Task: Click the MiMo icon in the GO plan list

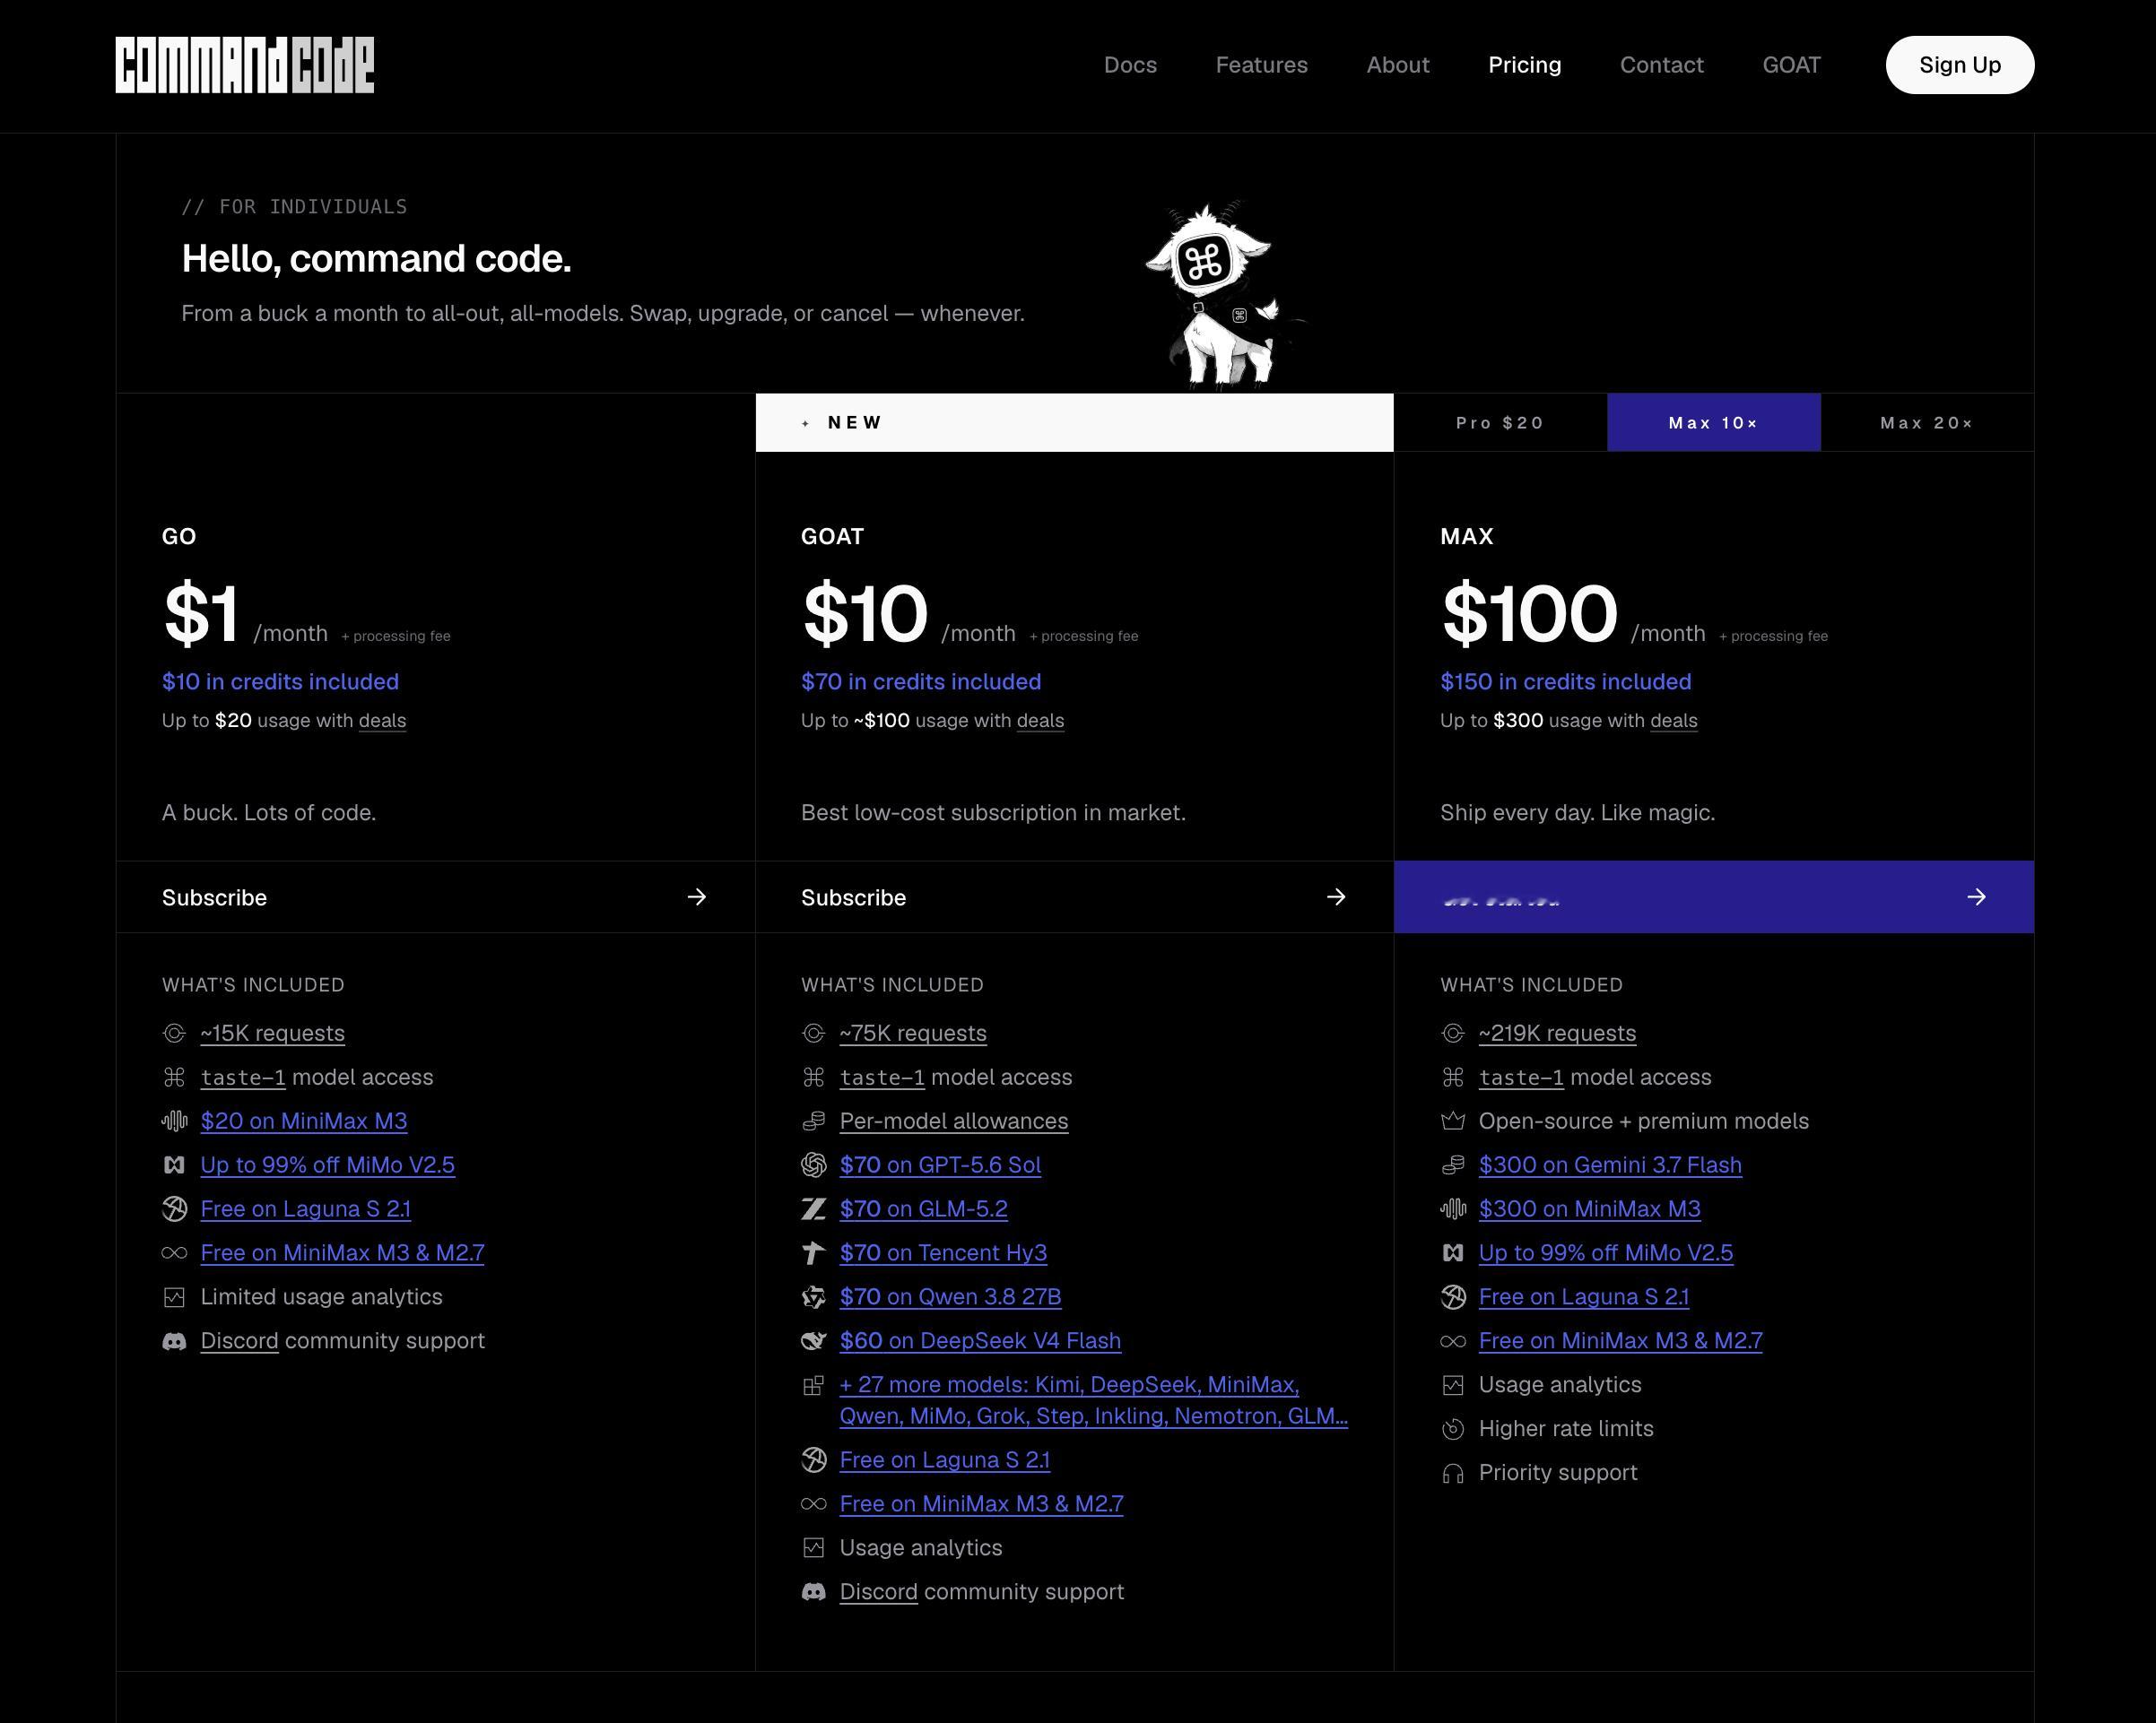Action: 174,1165
